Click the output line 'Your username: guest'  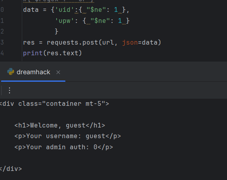point(68,136)
